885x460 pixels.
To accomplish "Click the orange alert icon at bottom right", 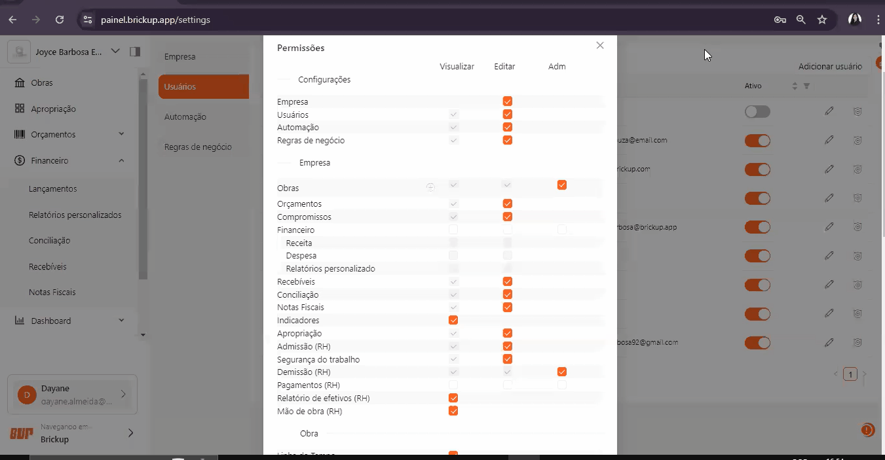I will (867, 430).
